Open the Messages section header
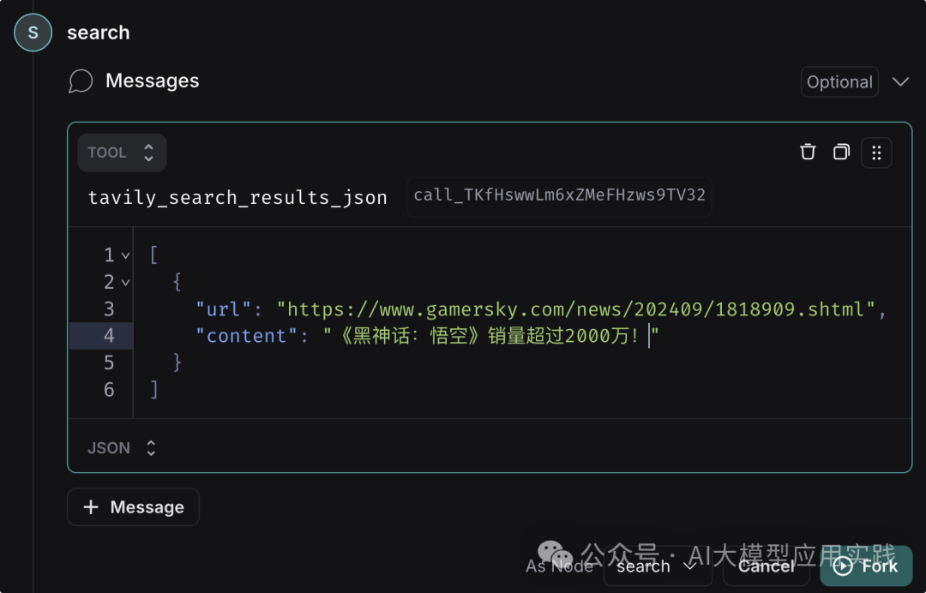 click(152, 81)
